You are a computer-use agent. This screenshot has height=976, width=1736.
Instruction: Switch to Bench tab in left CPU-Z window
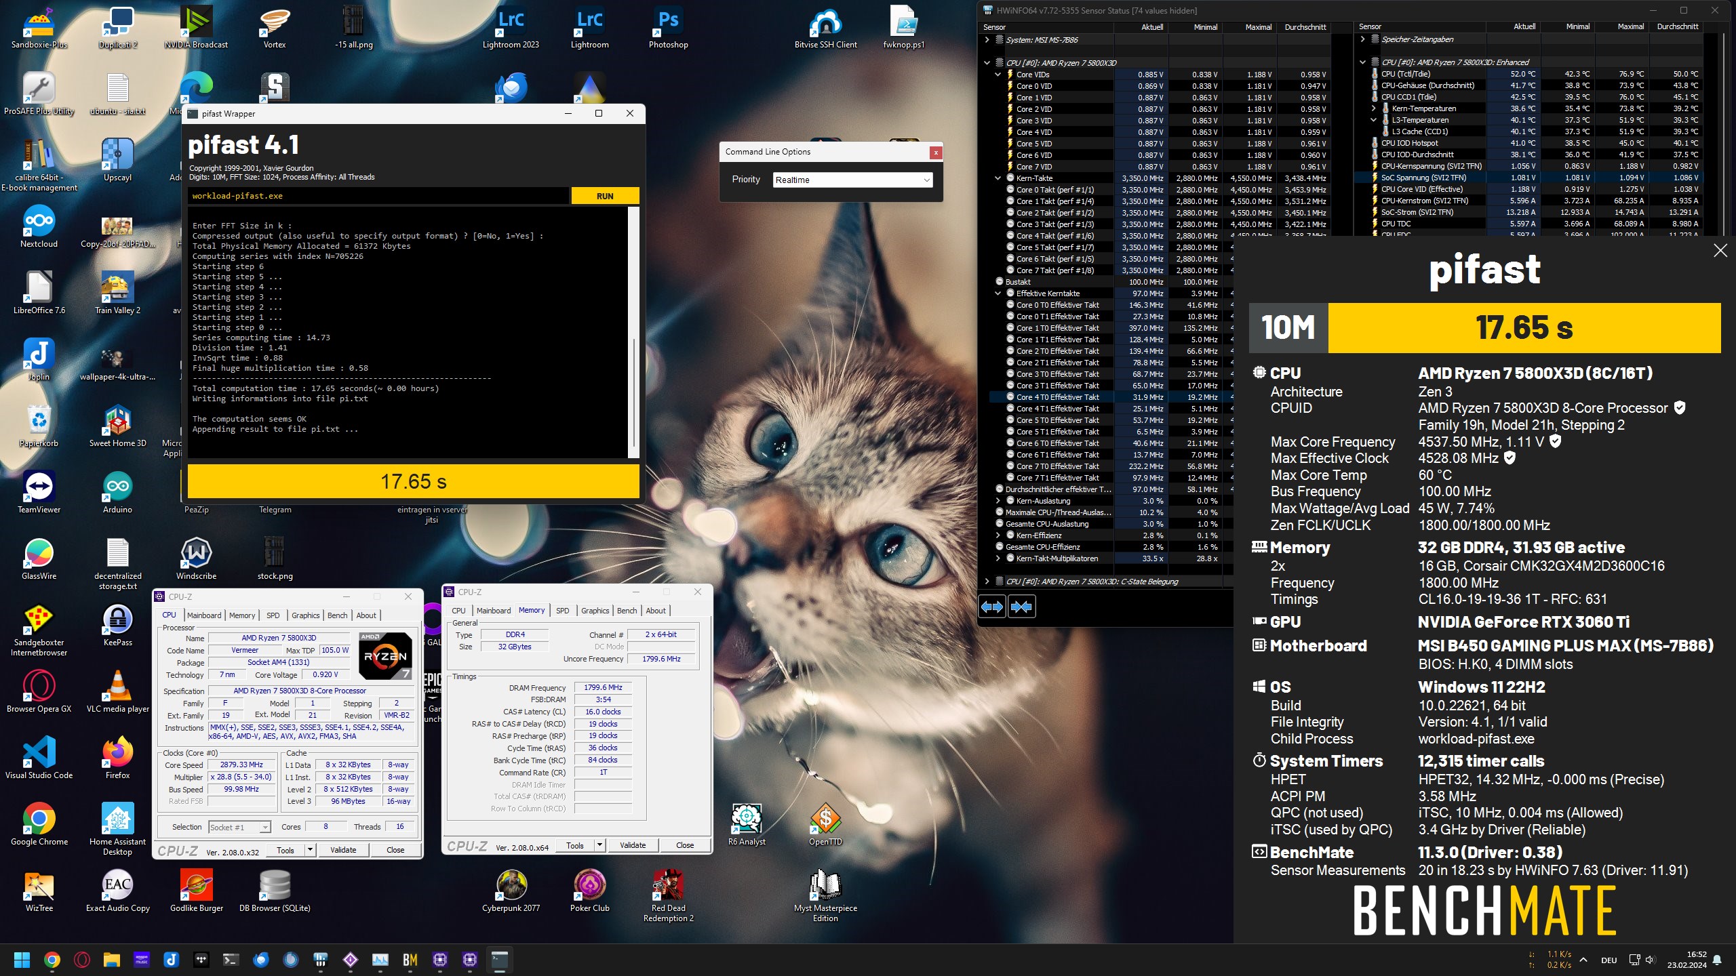[x=337, y=615]
